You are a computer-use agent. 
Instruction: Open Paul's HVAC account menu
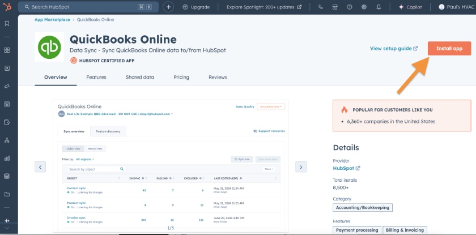point(456,7)
